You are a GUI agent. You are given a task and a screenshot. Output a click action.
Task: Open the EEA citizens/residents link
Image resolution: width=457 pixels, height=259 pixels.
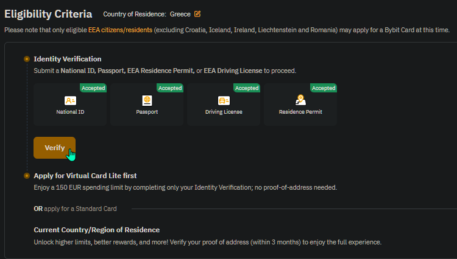pyautogui.click(x=121, y=30)
